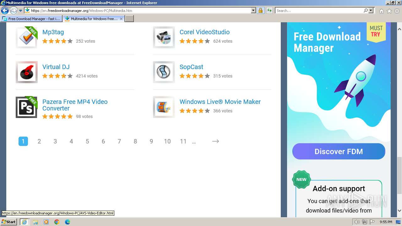This screenshot has height=226, width=402.
Task: Open Windows Live Movie Maker link
Action: [220, 102]
